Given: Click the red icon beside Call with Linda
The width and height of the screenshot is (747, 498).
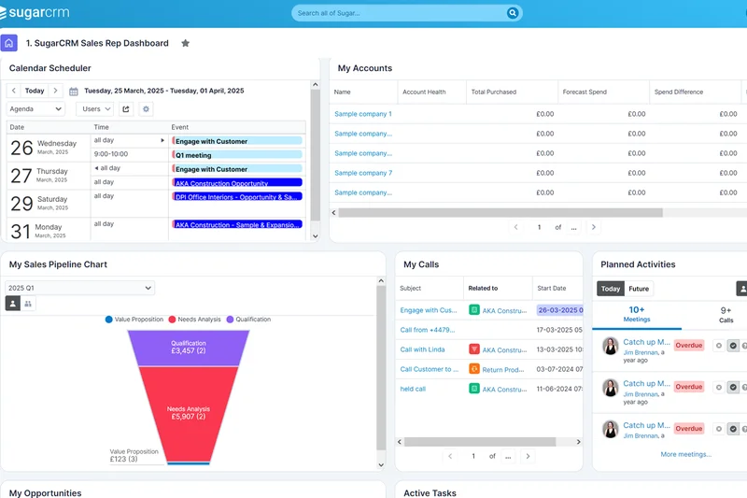Looking at the screenshot, I should click(x=474, y=349).
